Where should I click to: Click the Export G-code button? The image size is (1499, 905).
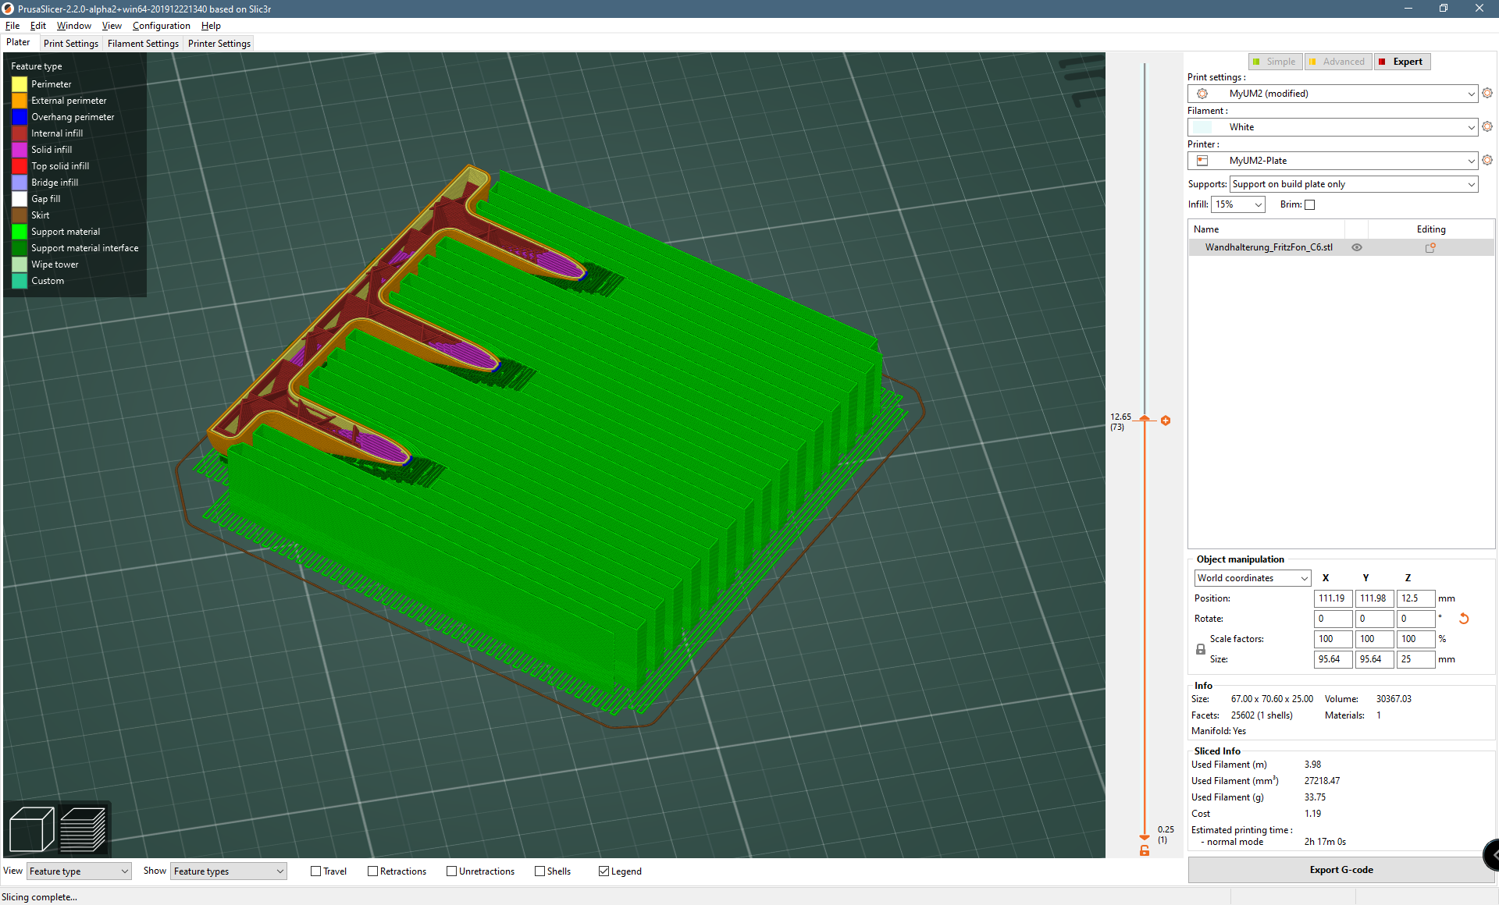tap(1340, 869)
